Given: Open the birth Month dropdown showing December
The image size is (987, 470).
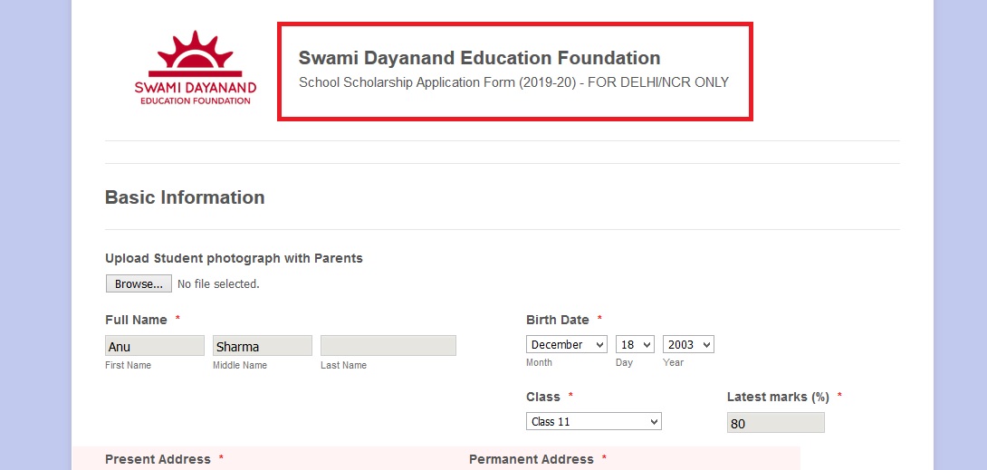Looking at the screenshot, I should point(567,344).
